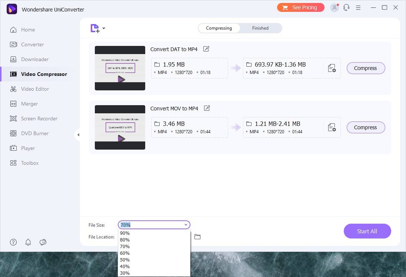Switch to the Compressing tab
This screenshot has height=277, width=406.
219,28
